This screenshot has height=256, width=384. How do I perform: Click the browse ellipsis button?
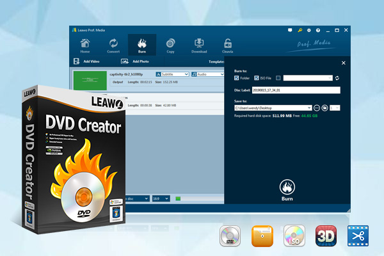tap(317, 108)
